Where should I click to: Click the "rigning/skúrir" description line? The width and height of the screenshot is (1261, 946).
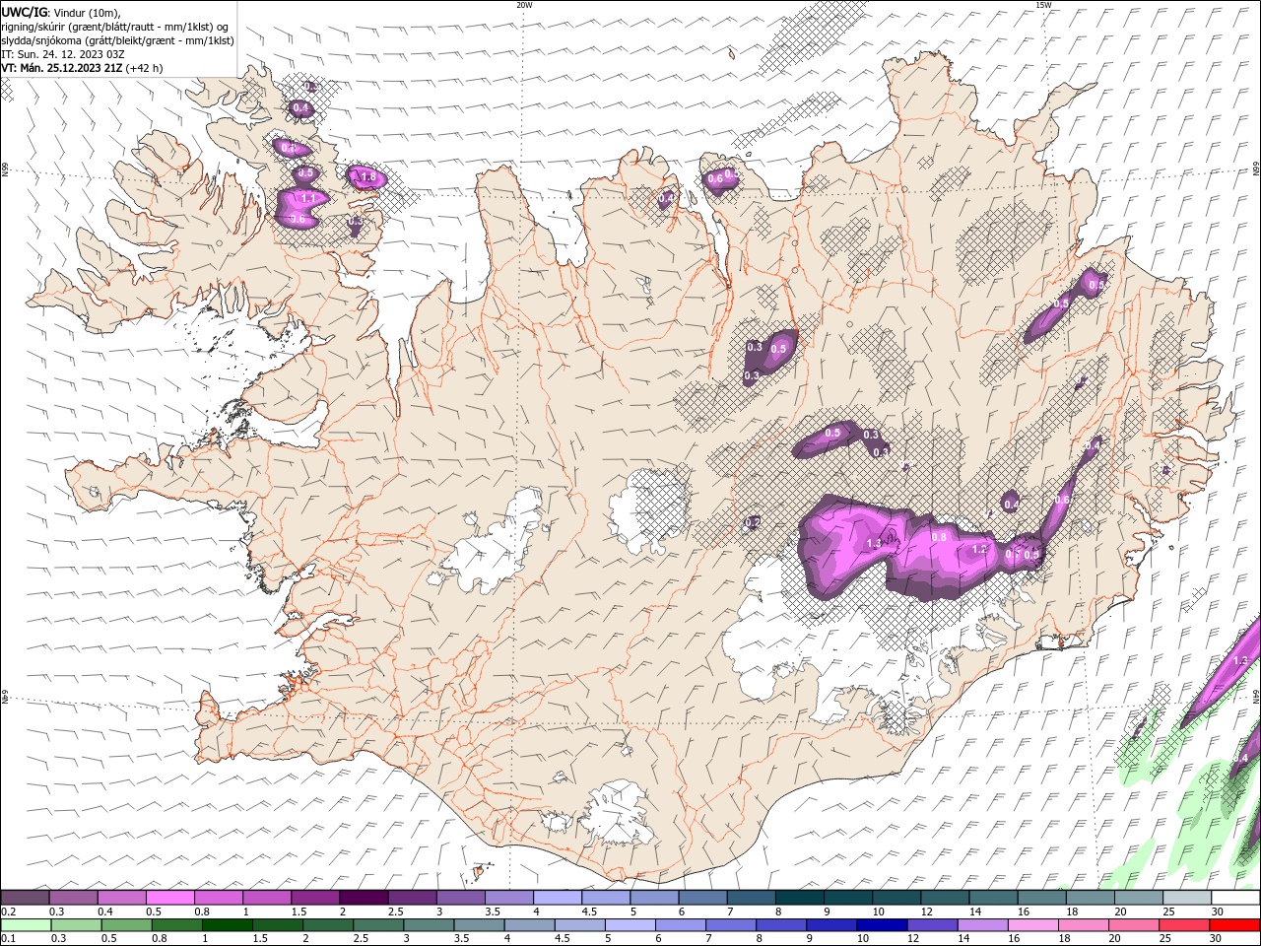click(115, 27)
